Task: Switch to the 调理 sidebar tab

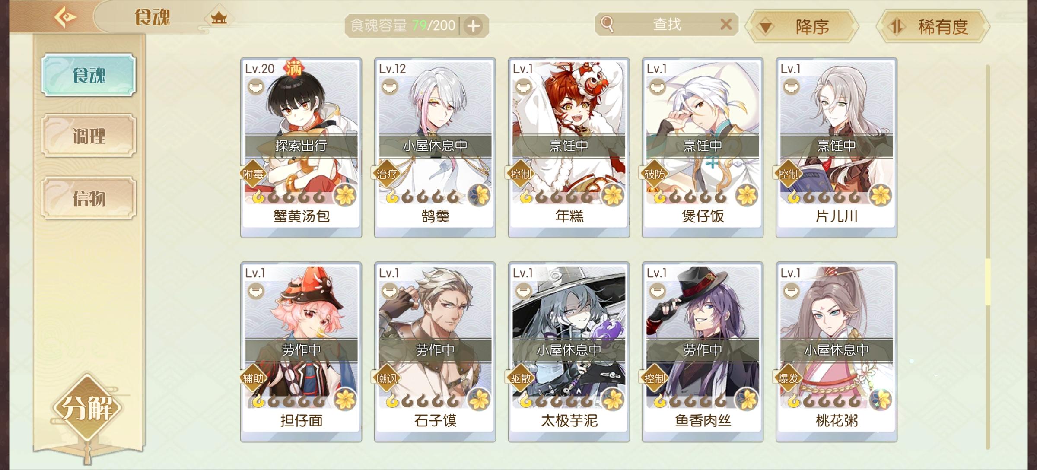Action: pos(89,136)
